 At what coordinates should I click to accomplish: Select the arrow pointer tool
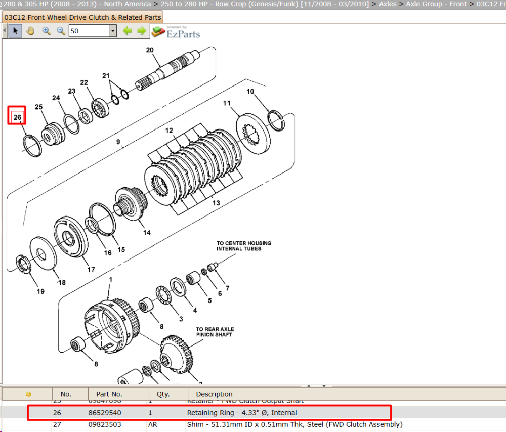pyautogui.click(x=15, y=31)
